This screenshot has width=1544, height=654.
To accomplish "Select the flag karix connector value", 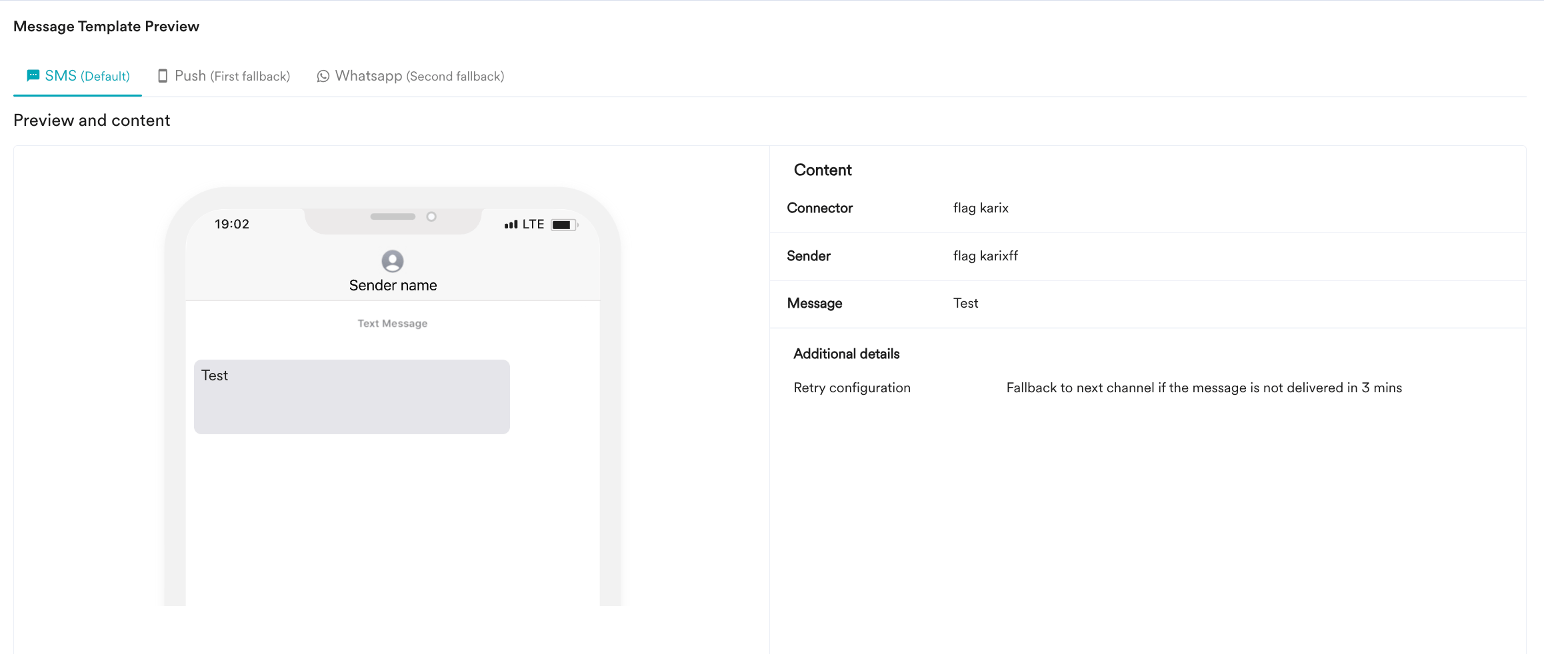I will pos(981,208).
